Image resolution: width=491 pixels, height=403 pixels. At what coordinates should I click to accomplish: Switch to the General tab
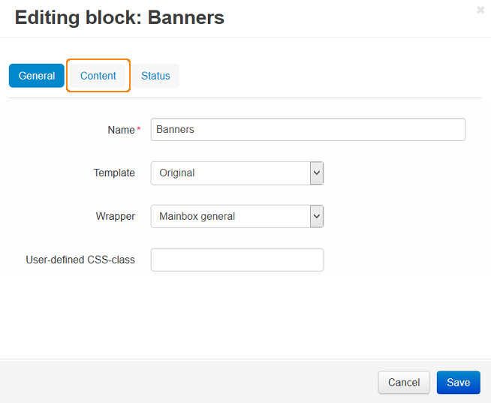click(37, 76)
